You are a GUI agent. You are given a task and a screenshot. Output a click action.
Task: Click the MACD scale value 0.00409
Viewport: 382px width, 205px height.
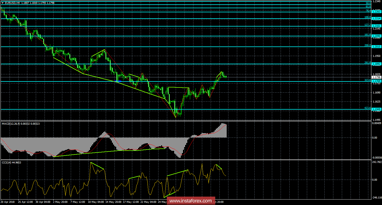[377, 123]
